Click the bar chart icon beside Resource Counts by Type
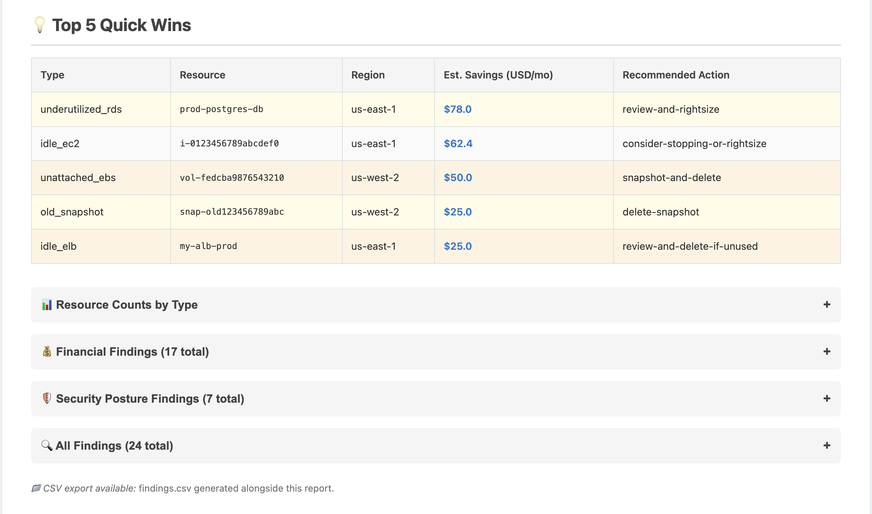872x514 pixels. click(47, 304)
